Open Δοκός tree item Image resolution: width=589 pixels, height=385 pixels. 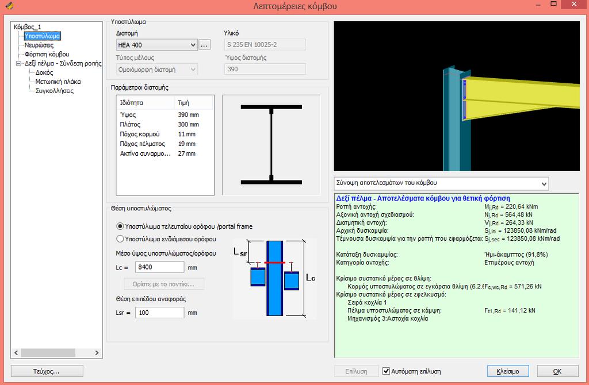pyautogui.click(x=44, y=72)
